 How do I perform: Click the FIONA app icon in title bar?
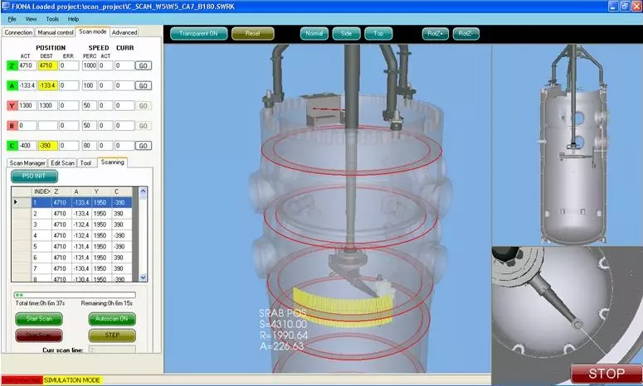(5, 6)
